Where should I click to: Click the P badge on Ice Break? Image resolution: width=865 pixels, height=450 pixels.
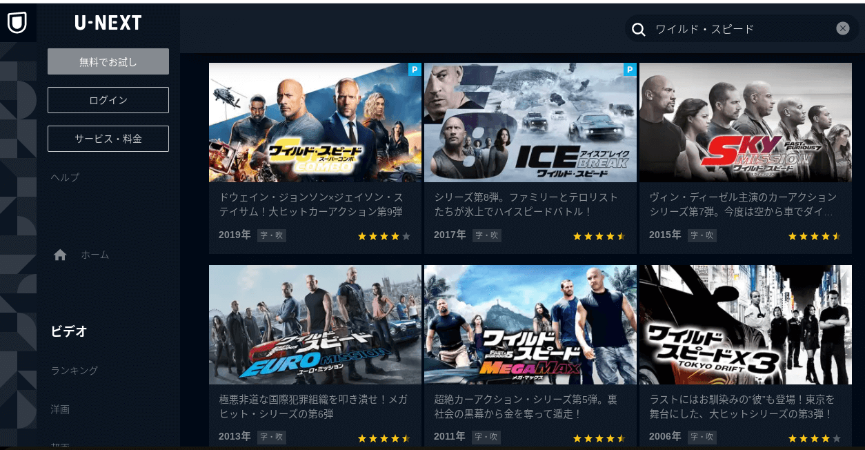pos(630,69)
